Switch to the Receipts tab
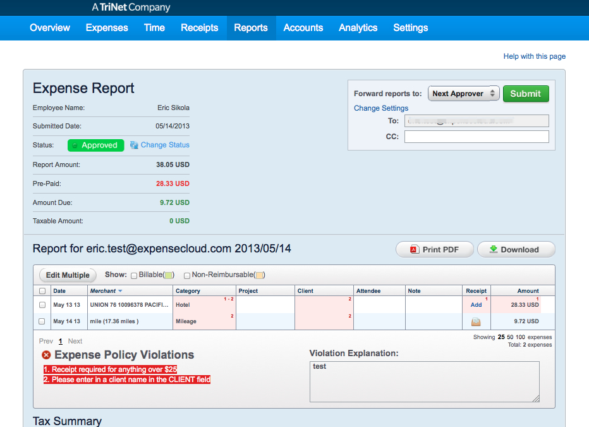Viewport: 589px width, 427px height. [x=199, y=28]
